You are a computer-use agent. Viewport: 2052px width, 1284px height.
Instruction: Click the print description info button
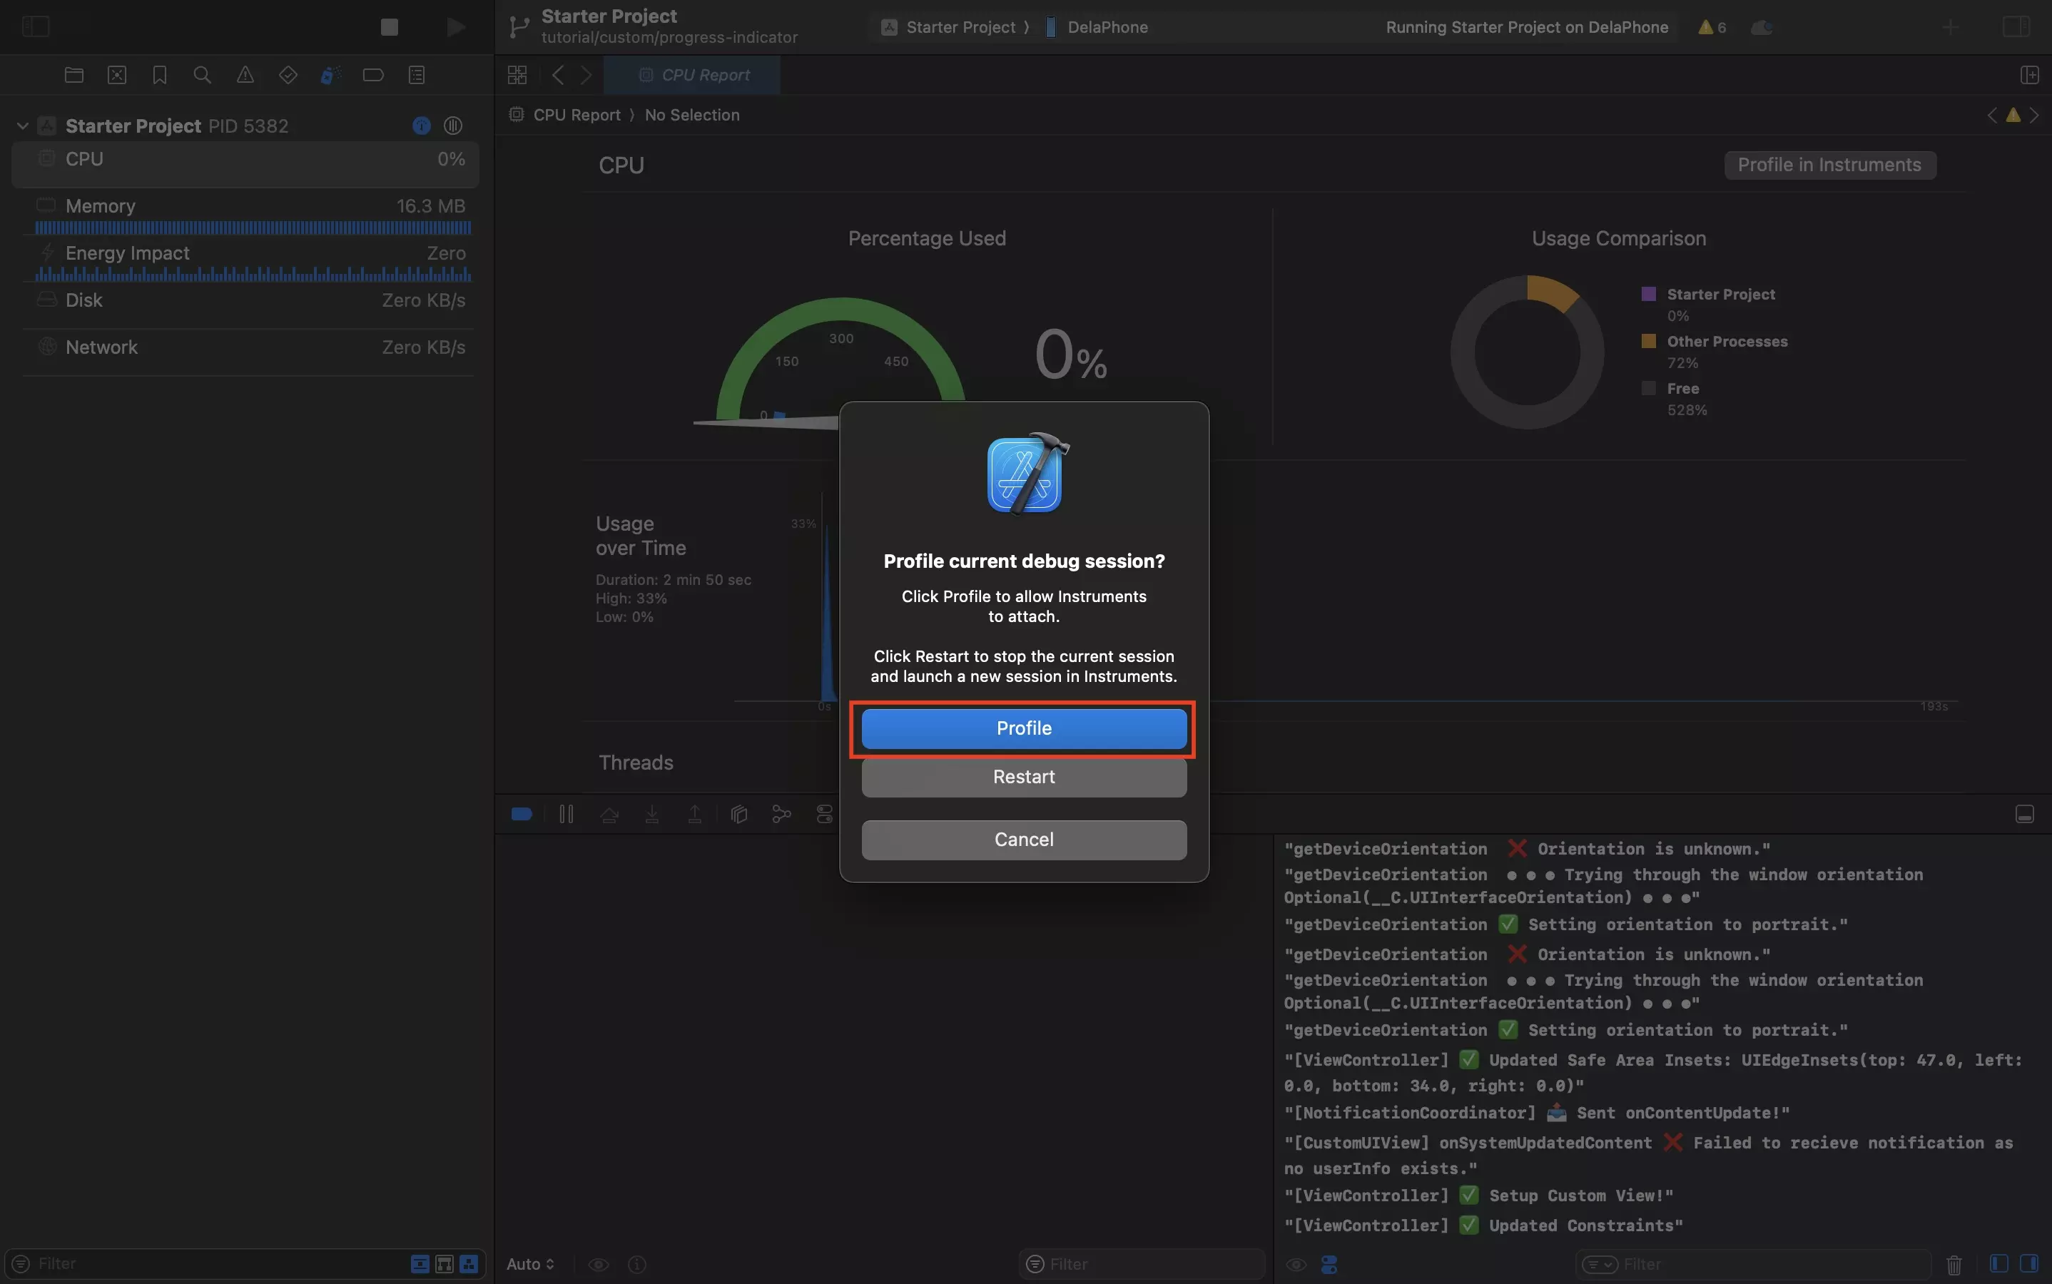point(637,1265)
